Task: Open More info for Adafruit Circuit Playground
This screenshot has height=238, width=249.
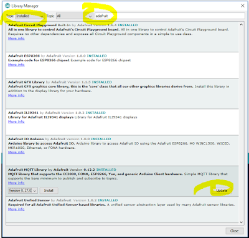Action: (16, 39)
